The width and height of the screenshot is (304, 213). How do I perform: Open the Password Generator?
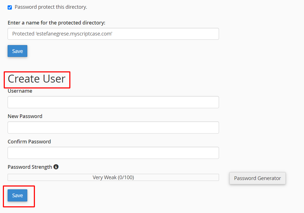tap(257, 178)
